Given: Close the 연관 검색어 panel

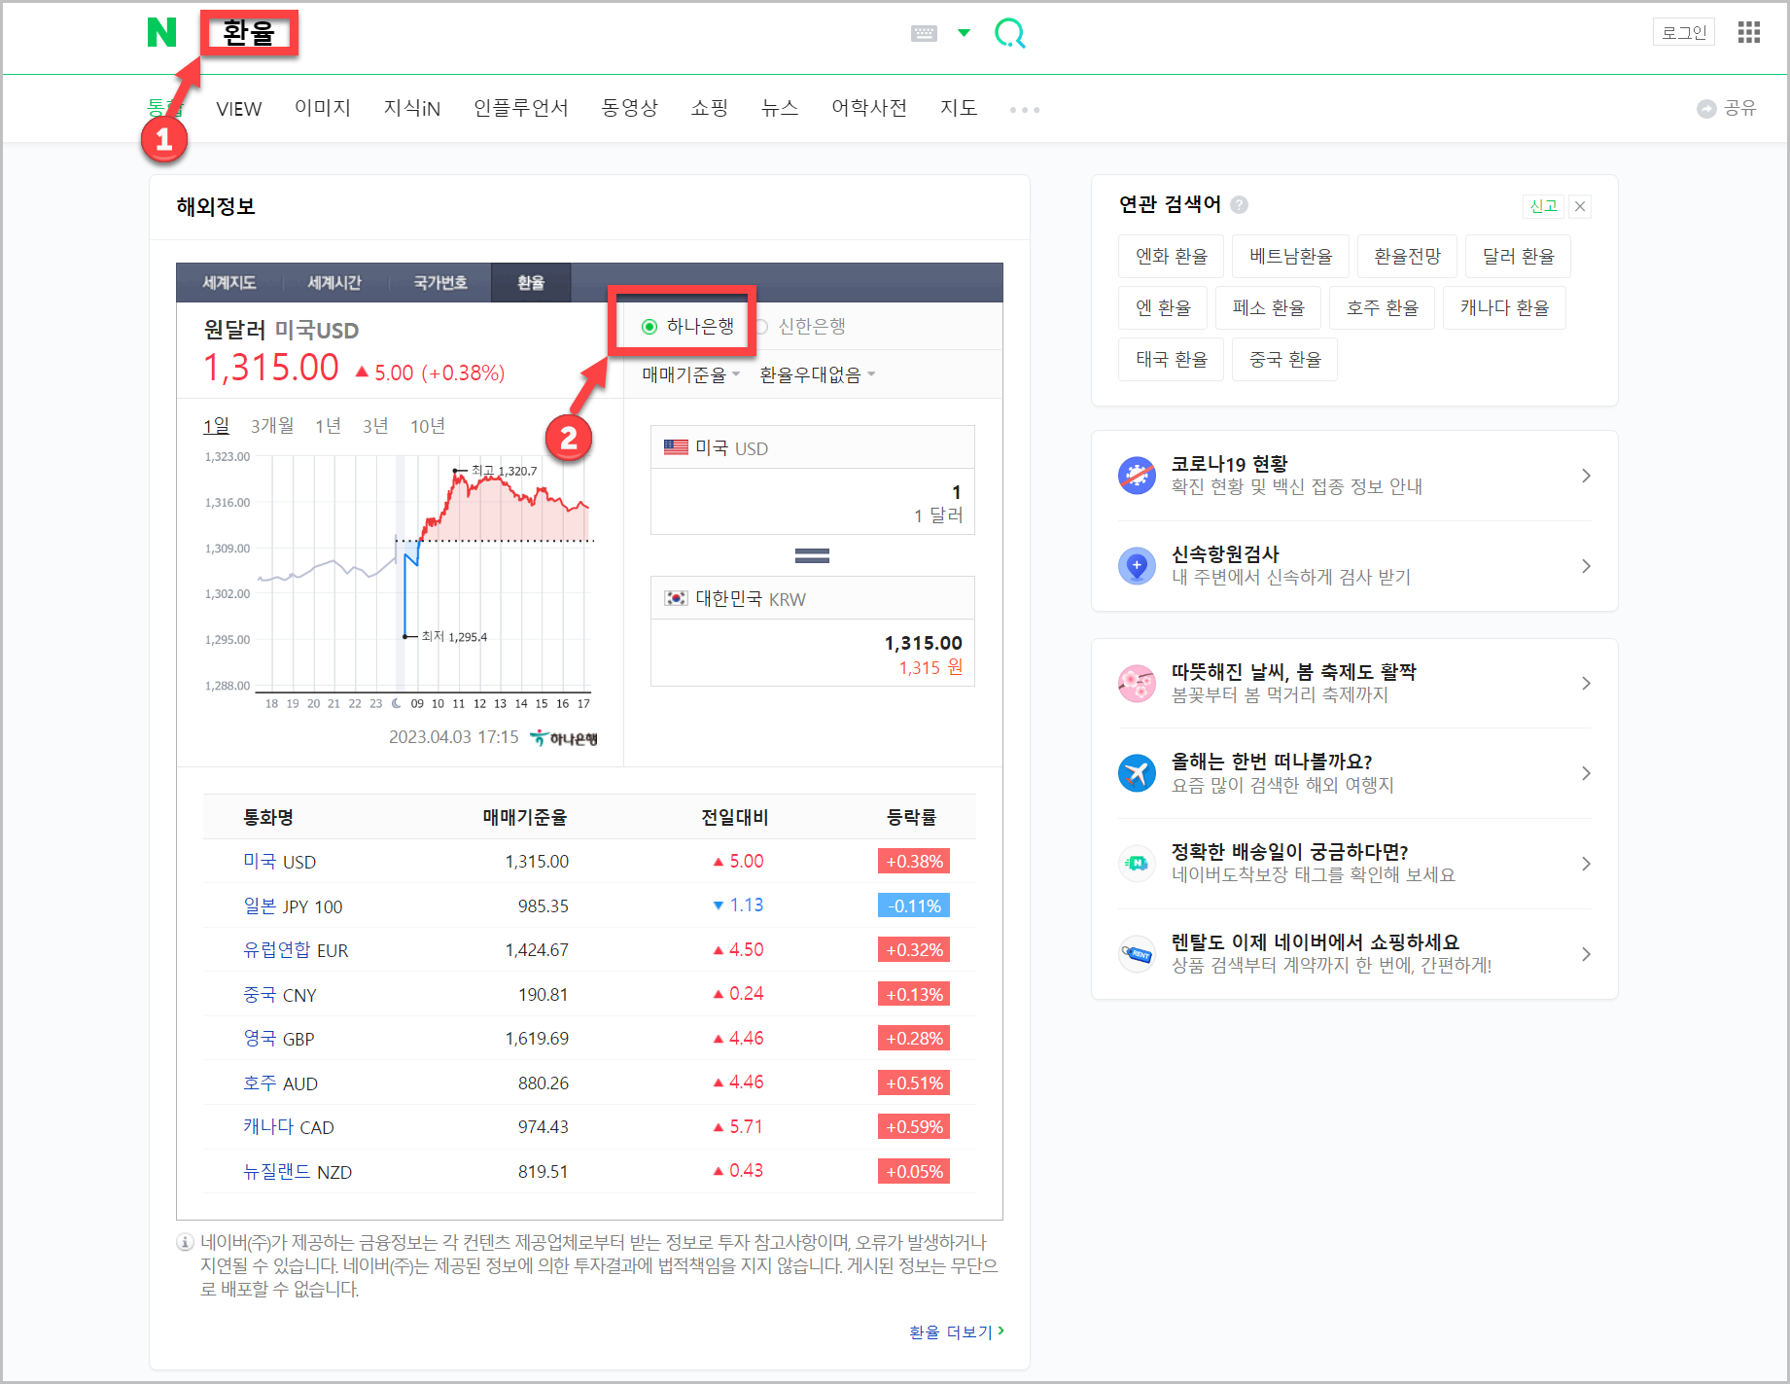Looking at the screenshot, I should (x=1580, y=206).
